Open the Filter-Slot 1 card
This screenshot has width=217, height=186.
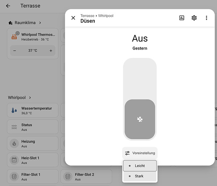[33, 176]
